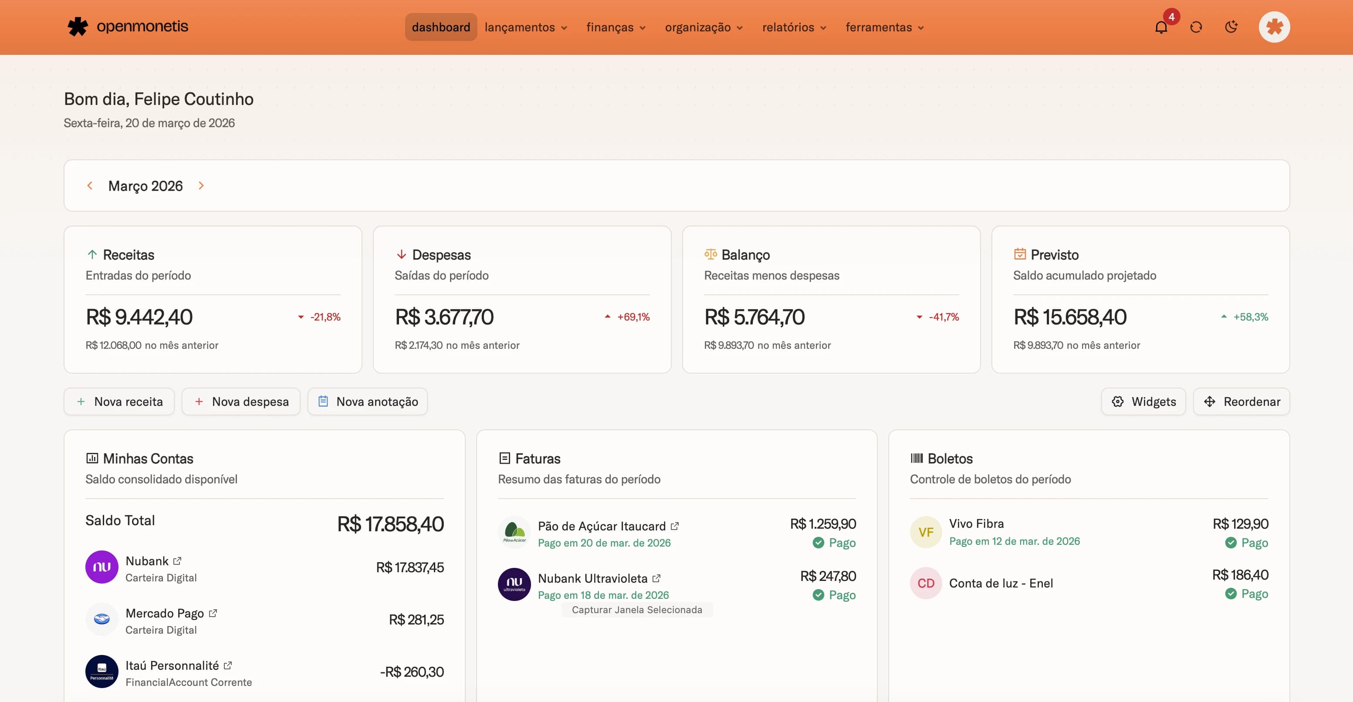
Task: Expand the ferramentas menu
Action: point(884,27)
